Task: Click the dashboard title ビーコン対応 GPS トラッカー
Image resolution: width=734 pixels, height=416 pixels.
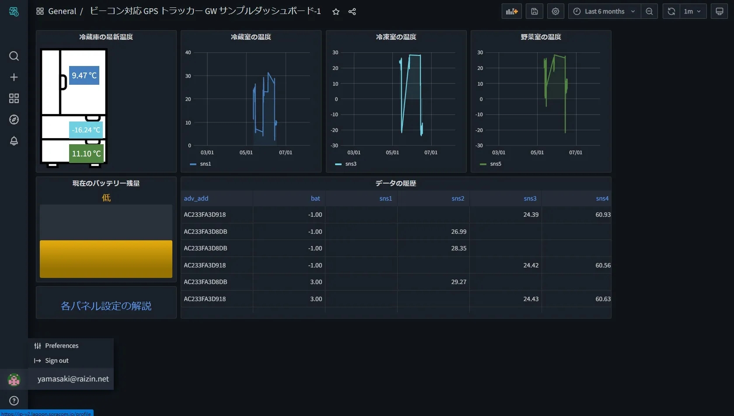Action: pyautogui.click(x=205, y=11)
